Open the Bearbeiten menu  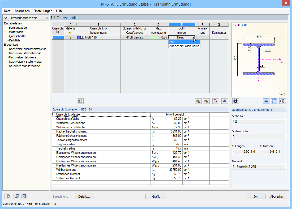[x=22, y=11]
